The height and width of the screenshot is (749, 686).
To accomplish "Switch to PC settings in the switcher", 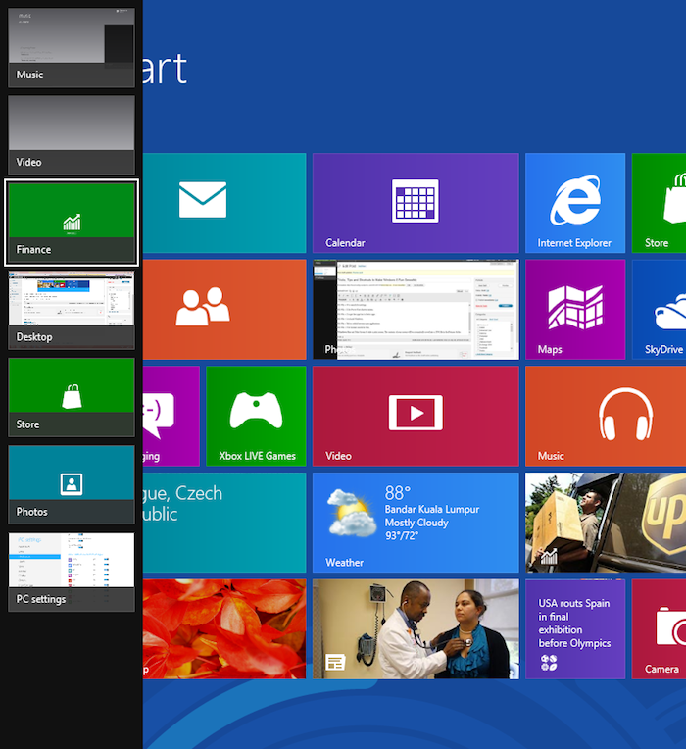I will point(72,572).
